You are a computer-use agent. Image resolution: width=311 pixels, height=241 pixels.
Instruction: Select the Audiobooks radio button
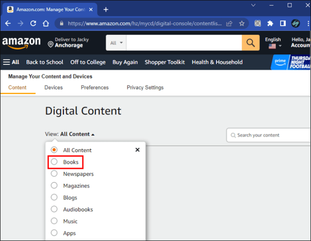coord(54,209)
